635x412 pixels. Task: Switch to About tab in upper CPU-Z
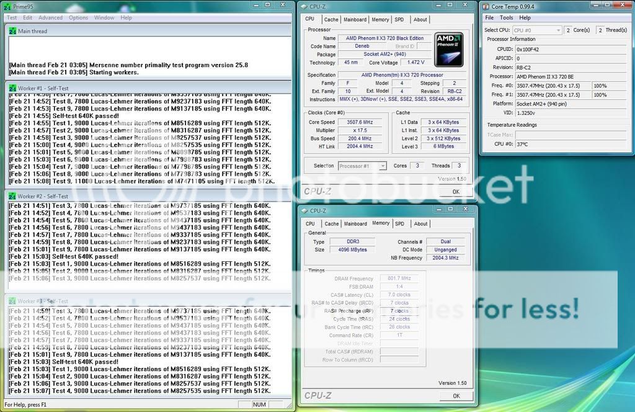pyautogui.click(x=420, y=19)
